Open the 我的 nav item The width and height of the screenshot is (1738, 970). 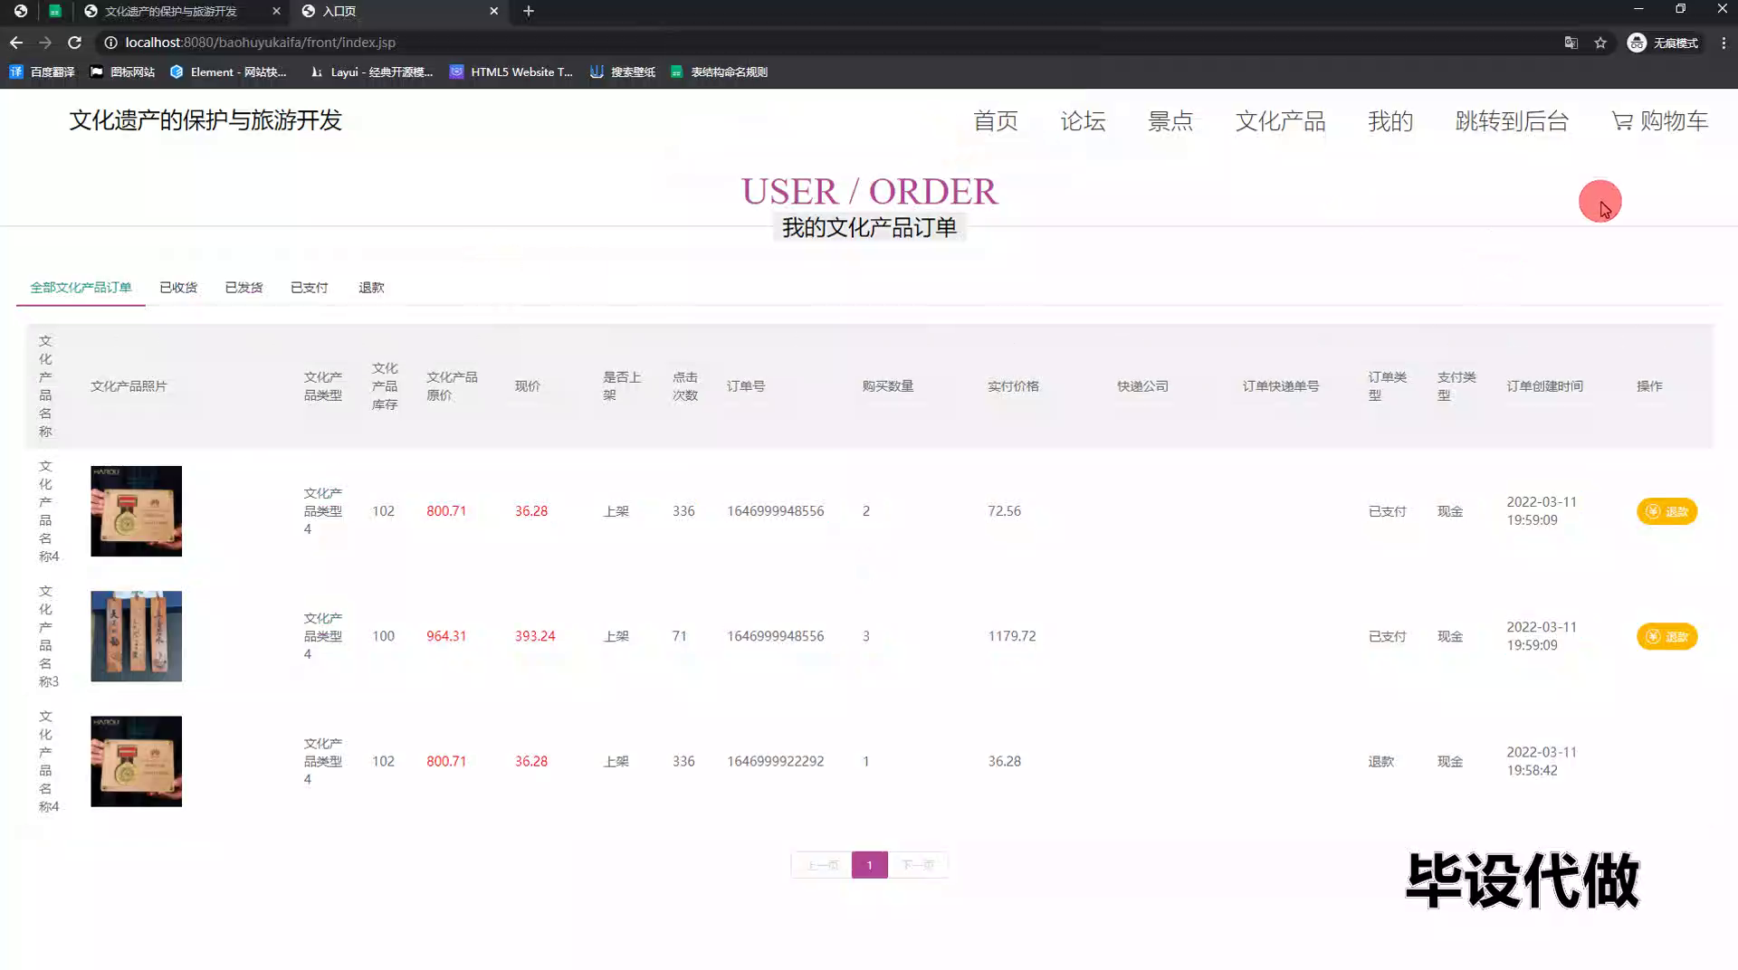click(x=1390, y=120)
